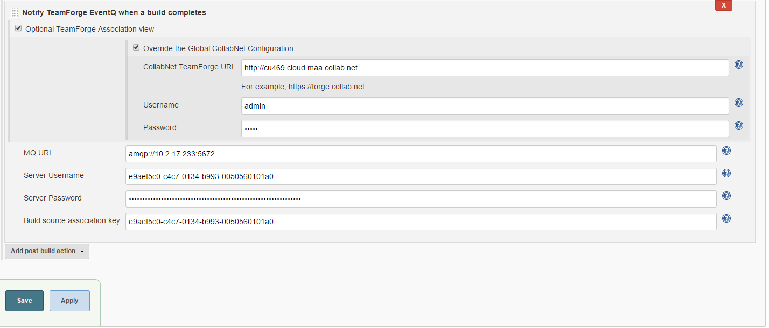Focus the CollabNet TeamForge URL field
The image size is (769, 328).
(x=485, y=68)
